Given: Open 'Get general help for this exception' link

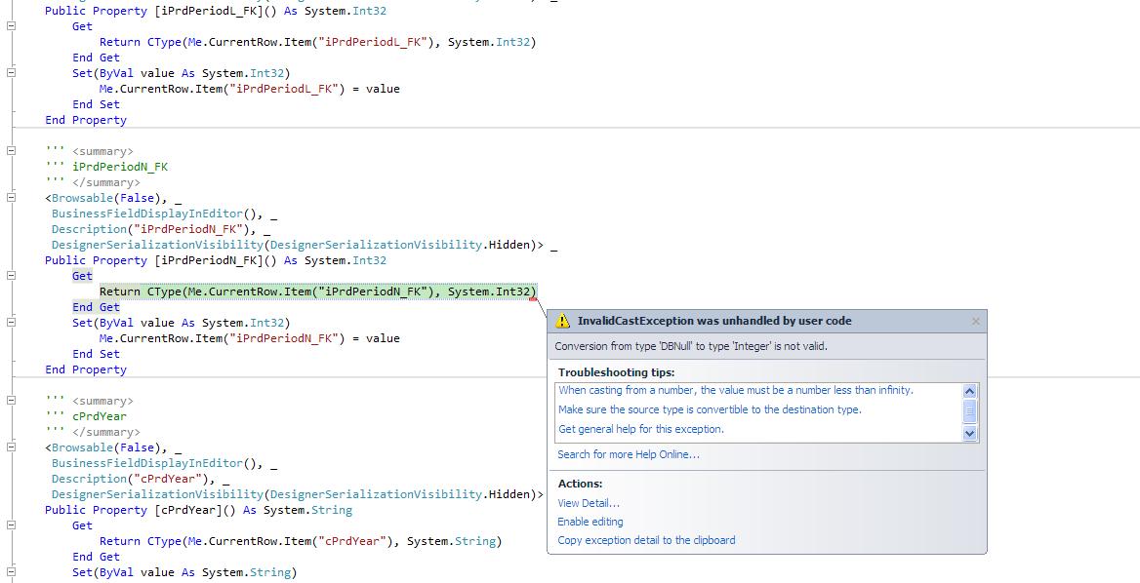Looking at the screenshot, I should pos(640,429).
